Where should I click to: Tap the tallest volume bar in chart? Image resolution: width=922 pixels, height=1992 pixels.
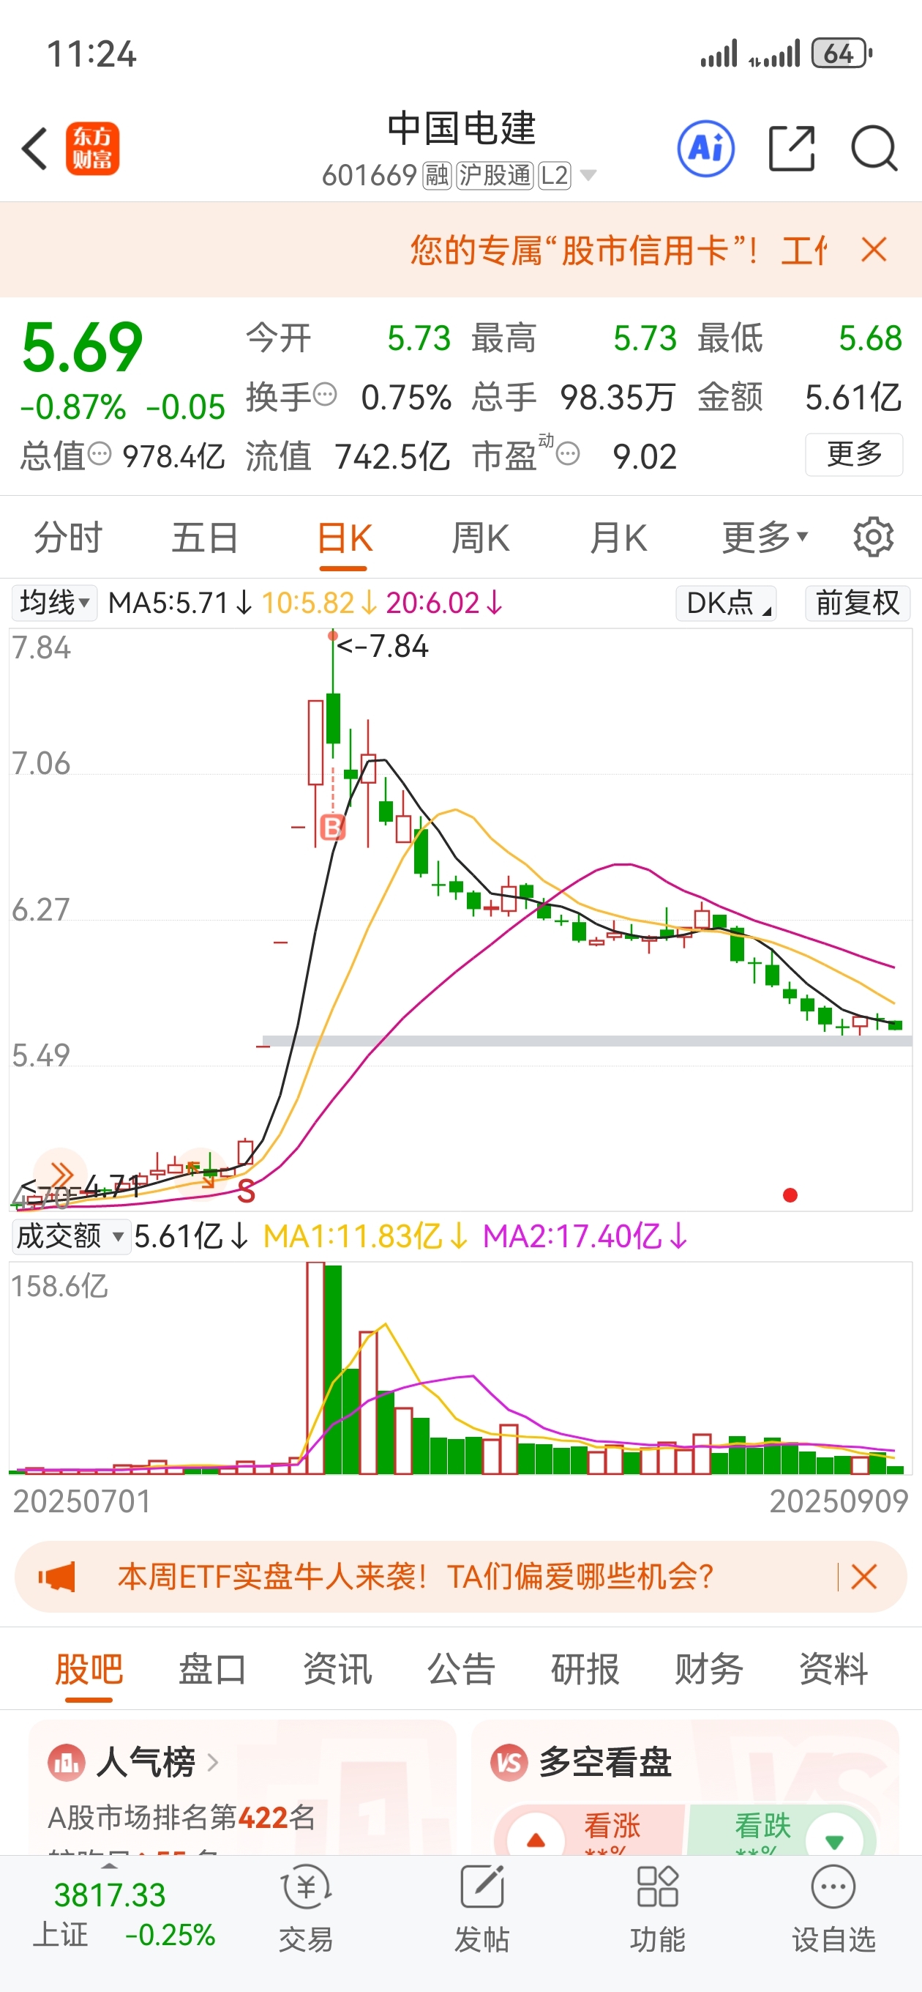click(315, 1368)
